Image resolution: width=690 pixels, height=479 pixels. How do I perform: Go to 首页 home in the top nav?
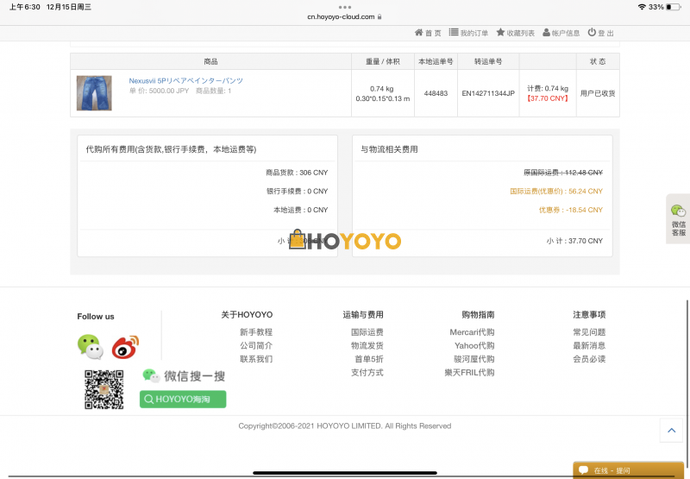(428, 33)
